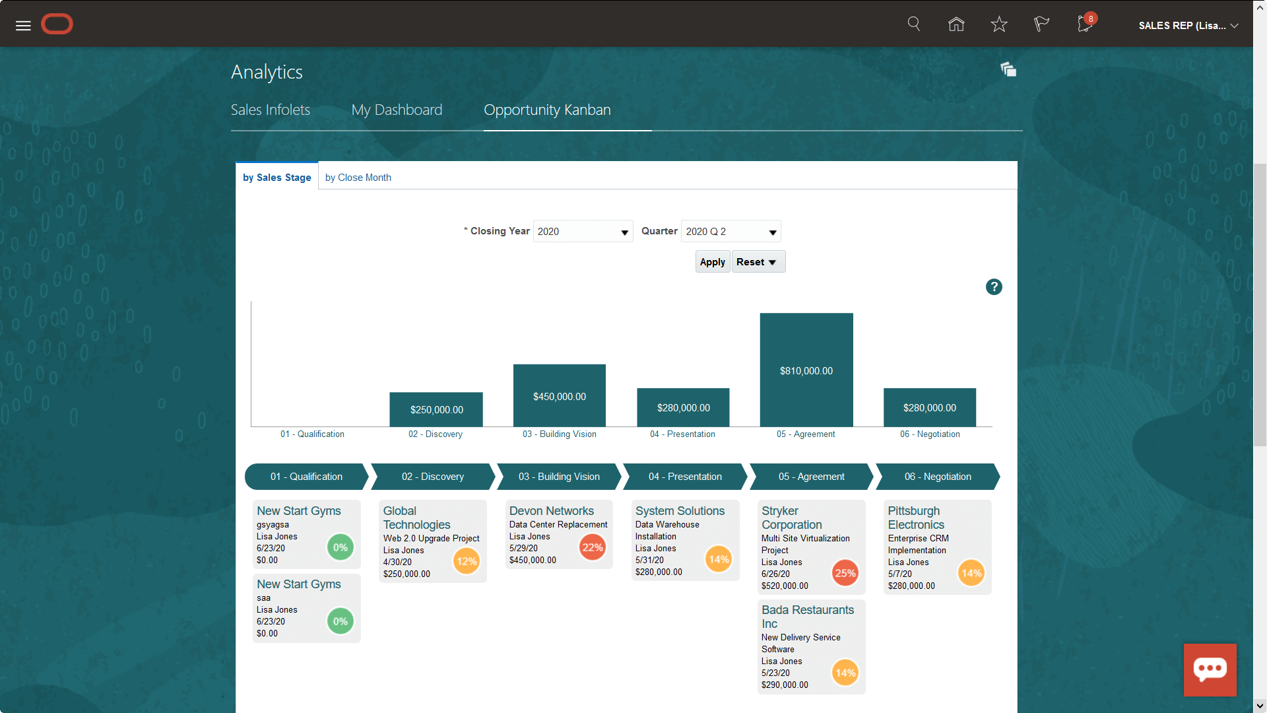Click the Apply button

pyautogui.click(x=712, y=261)
